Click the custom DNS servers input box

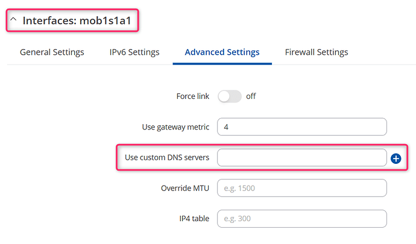tap(302, 157)
